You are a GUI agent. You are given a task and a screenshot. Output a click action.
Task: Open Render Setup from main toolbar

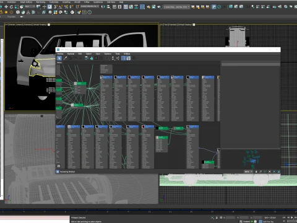pos(148,7)
